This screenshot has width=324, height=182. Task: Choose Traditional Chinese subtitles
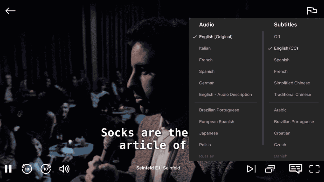(292, 94)
